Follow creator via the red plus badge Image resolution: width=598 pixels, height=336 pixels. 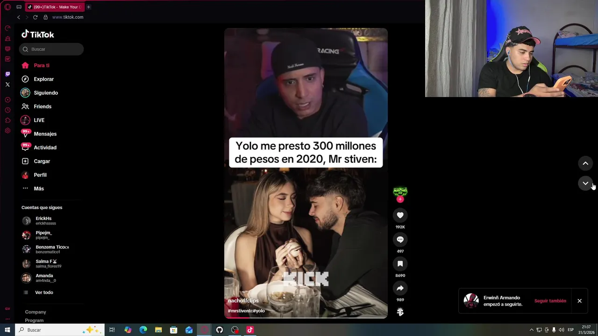tap(400, 199)
